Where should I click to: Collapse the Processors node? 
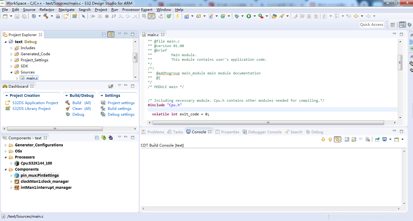click(x=5, y=157)
